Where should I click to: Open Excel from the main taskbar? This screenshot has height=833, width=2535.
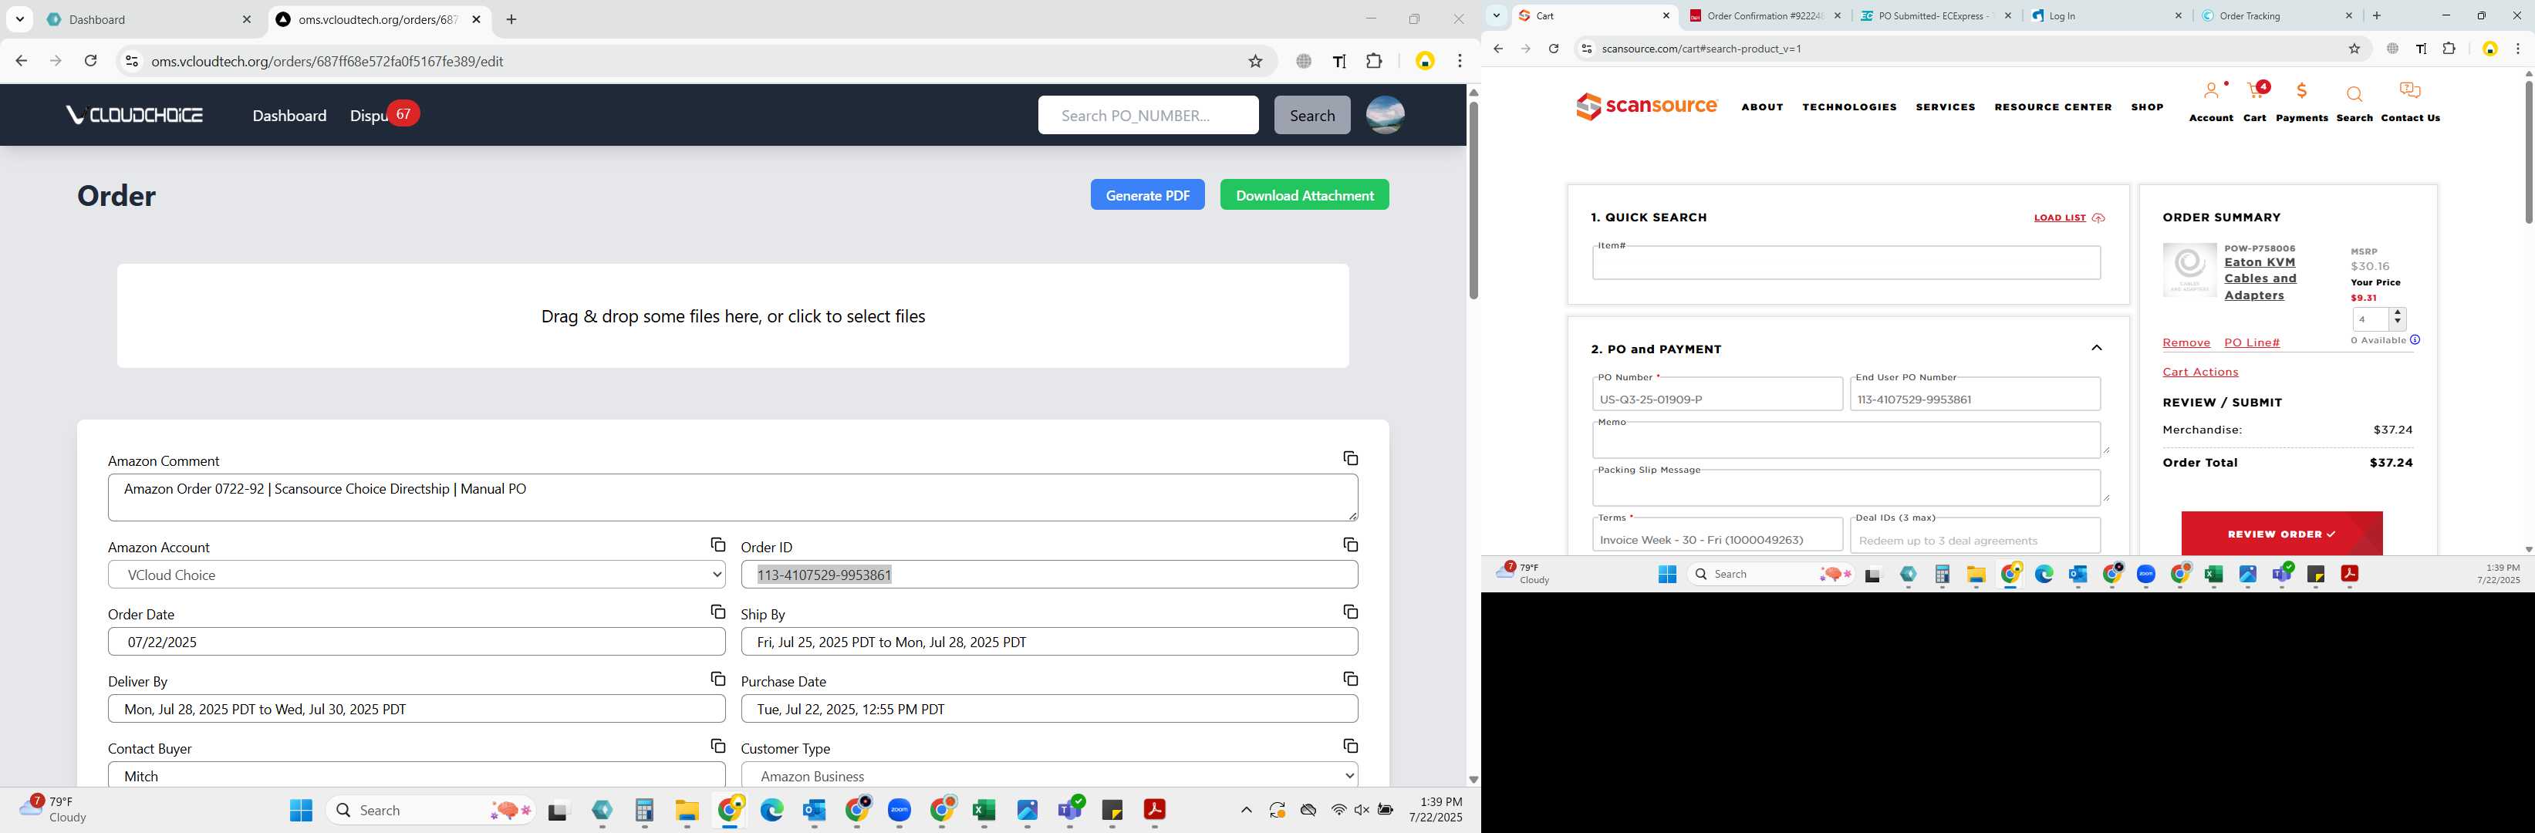tap(983, 809)
